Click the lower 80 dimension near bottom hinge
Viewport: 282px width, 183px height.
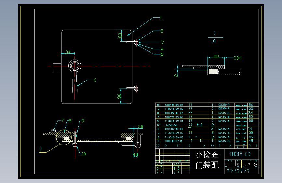point(119,96)
